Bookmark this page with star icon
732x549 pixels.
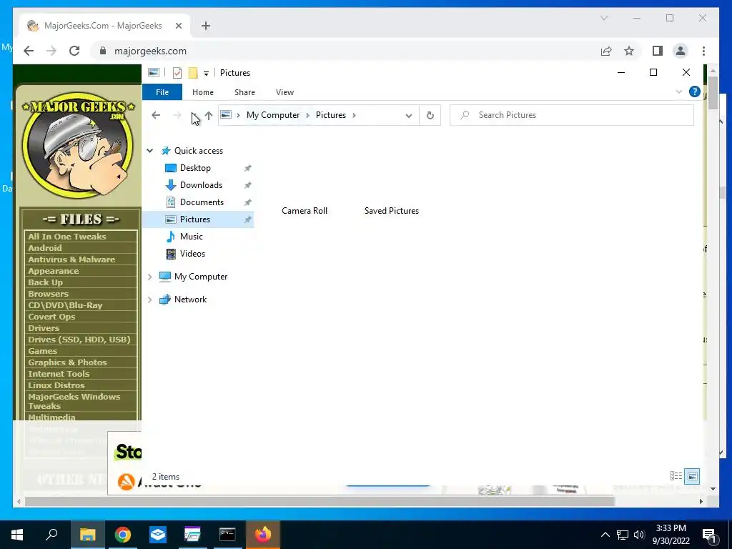tap(629, 51)
